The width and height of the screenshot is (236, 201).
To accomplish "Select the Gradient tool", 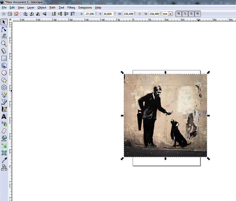I will (4, 146).
